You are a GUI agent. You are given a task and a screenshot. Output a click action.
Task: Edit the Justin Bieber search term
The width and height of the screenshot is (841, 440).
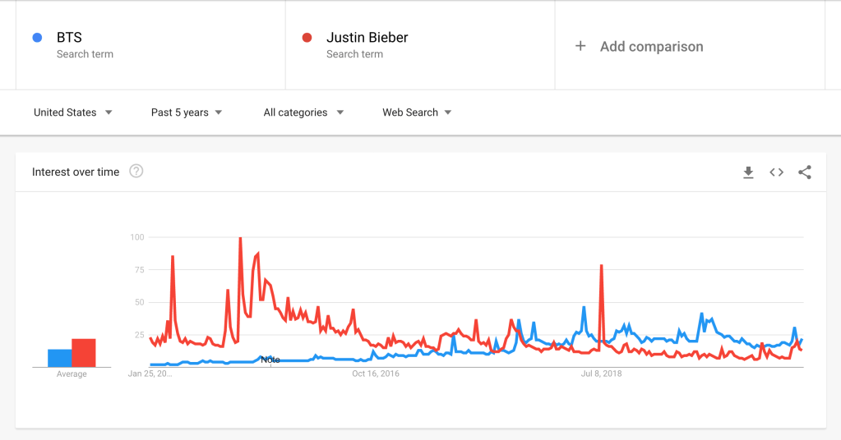[367, 38]
